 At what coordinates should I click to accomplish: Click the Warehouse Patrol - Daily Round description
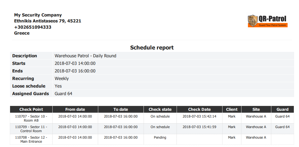[85, 56]
